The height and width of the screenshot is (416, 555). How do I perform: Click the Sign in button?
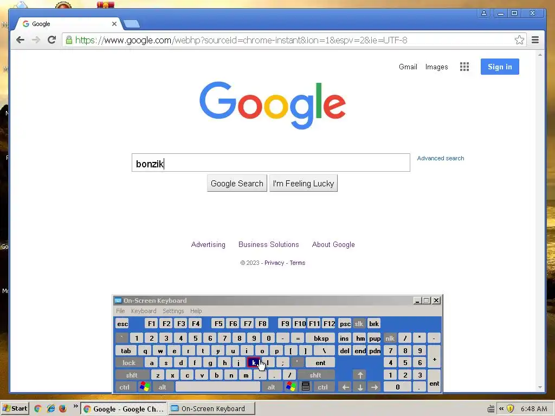pyautogui.click(x=500, y=67)
